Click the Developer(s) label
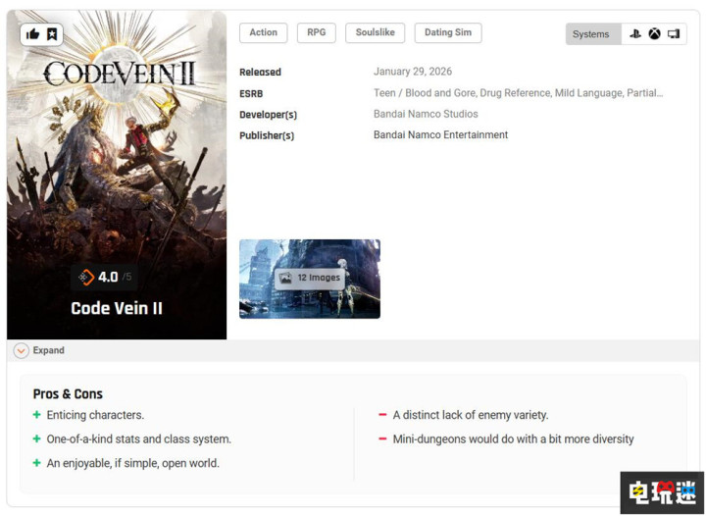Image resolution: width=706 pixels, height=516 pixels. tap(269, 115)
